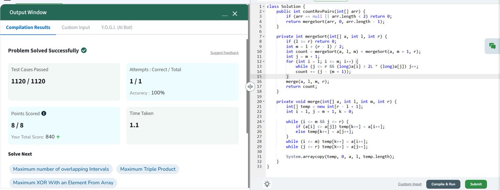500x190 pixels.
Task: Click the System.arraycopy code line
Action: point(340,157)
